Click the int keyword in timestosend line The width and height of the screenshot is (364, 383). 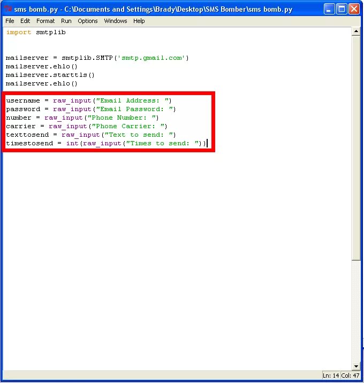click(x=72, y=143)
